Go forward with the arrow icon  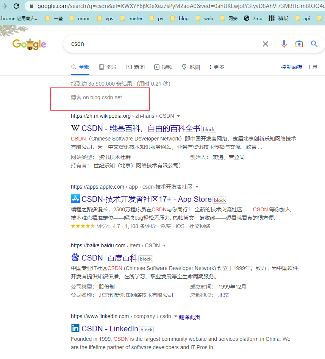4,6
